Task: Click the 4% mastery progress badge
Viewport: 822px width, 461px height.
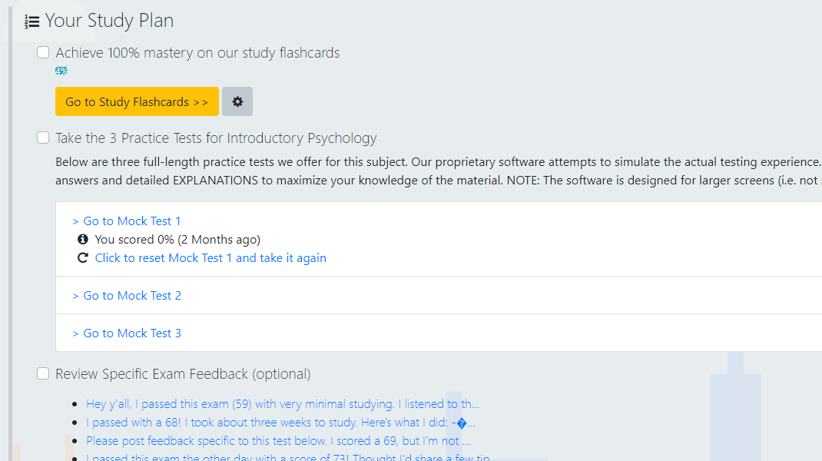Action: click(61, 71)
